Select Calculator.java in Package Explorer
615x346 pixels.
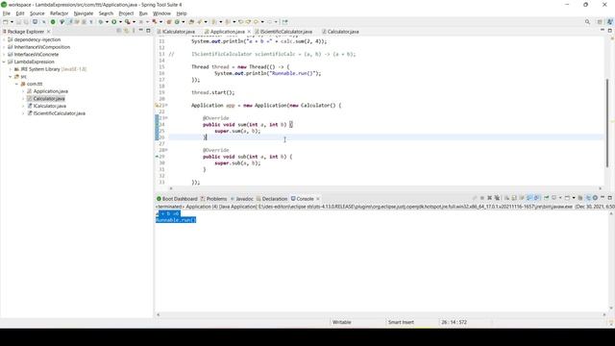tap(49, 98)
